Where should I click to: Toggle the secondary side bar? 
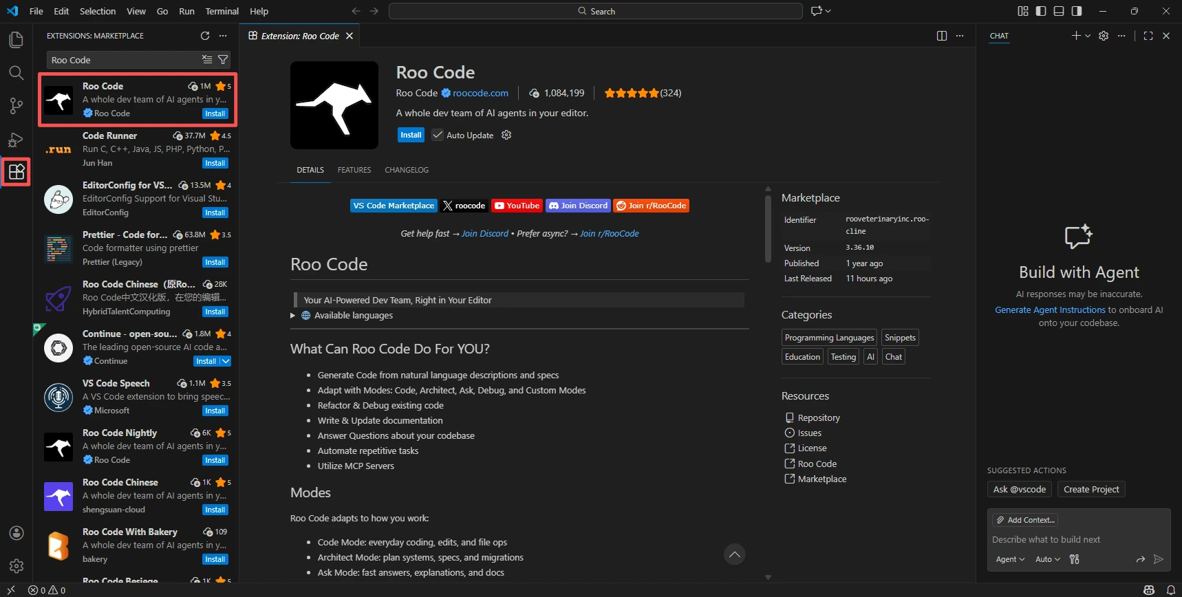[x=1077, y=11]
